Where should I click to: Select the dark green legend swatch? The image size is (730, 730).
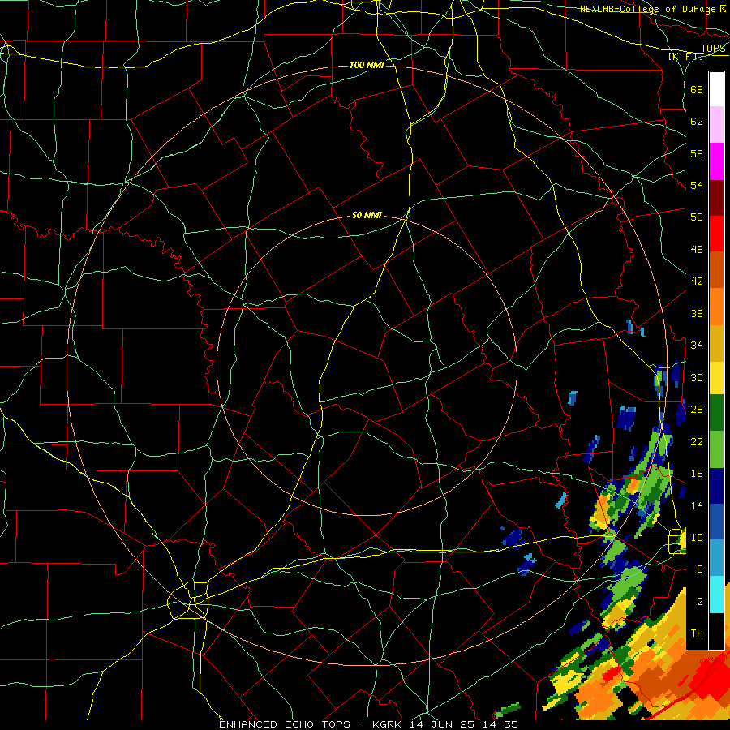(716, 413)
